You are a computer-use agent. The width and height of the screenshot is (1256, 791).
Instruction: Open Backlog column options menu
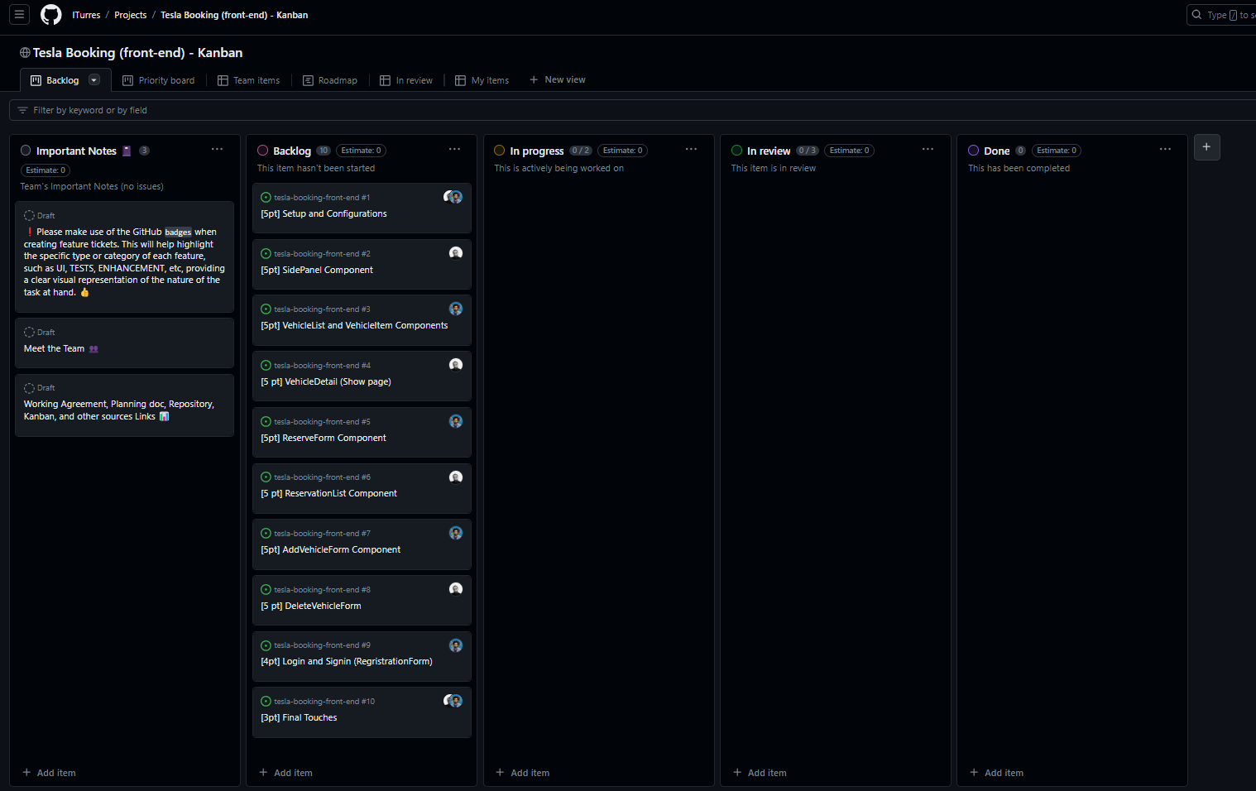pyautogui.click(x=454, y=150)
